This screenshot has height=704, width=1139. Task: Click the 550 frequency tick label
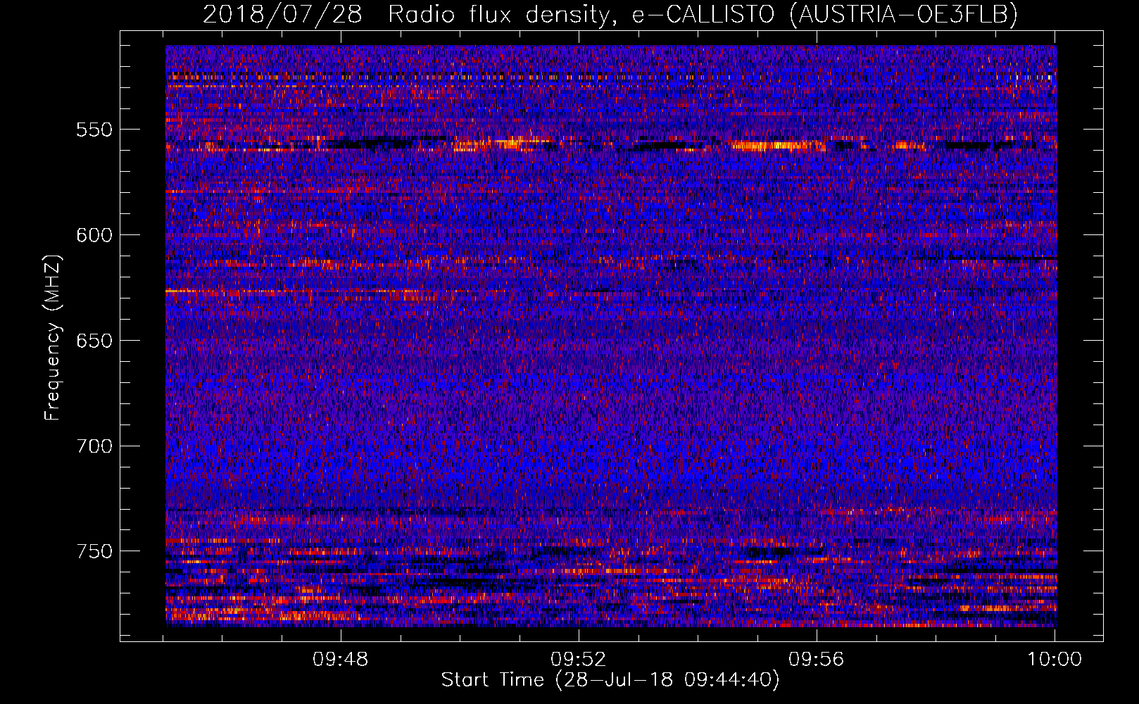[94, 130]
